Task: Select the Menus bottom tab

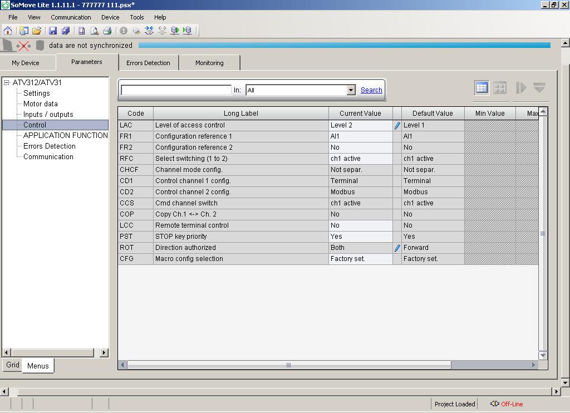Action: pyautogui.click(x=38, y=366)
